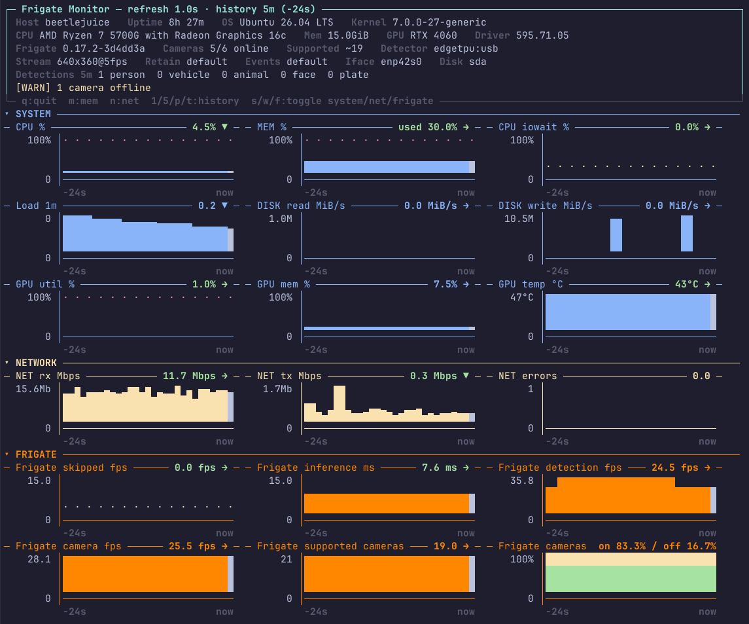Click the DISK read trend arrow
The image size is (749, 624).
tap(466, 205)
